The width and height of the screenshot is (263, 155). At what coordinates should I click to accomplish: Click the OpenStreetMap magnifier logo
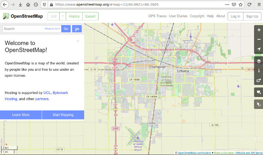tap(6, 16)
